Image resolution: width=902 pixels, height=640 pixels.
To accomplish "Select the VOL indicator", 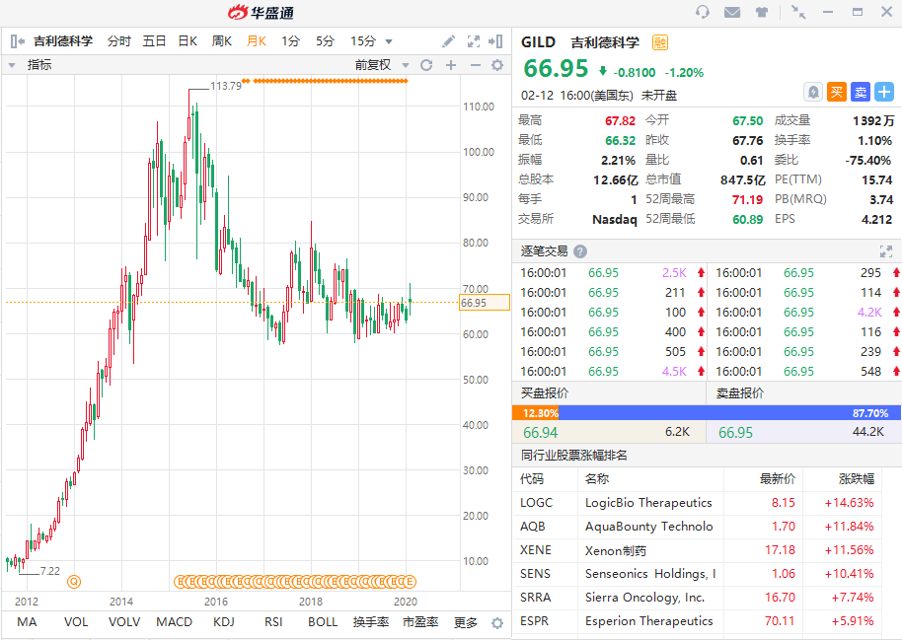I will pos(76,622).
